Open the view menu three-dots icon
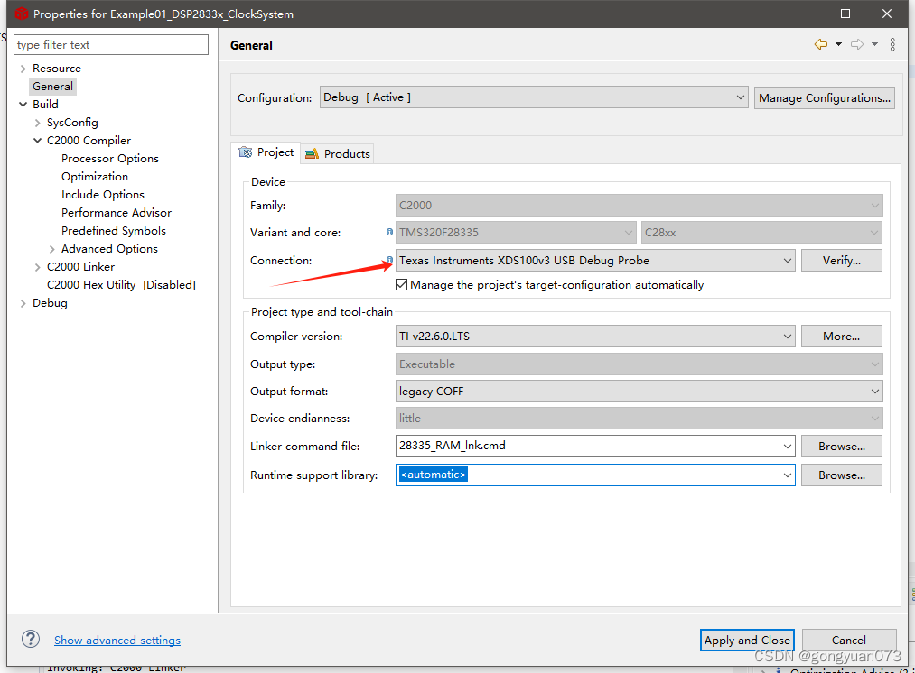 892,44
